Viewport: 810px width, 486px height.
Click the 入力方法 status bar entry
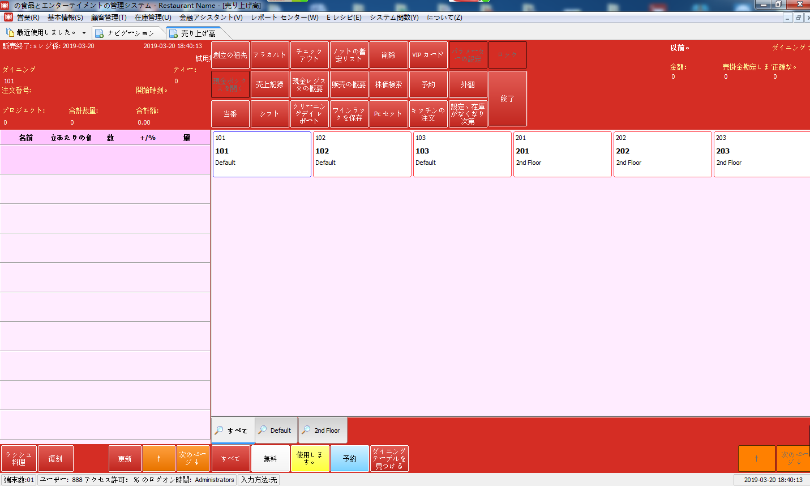tap(259, 480)
